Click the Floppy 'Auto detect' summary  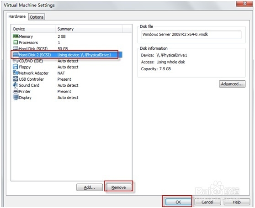click(68, 67)
